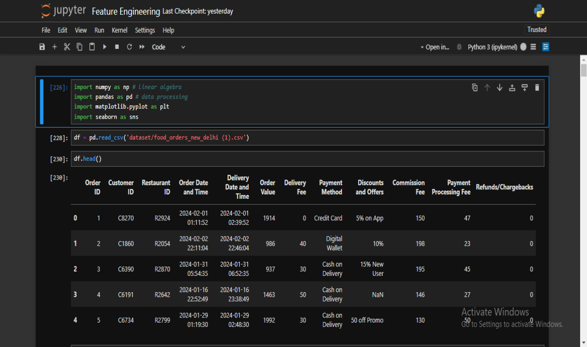Viewport: 587px width, 347px height.
Task: Select the 5% on App discount cell
Action: click(x=370, y=218)
